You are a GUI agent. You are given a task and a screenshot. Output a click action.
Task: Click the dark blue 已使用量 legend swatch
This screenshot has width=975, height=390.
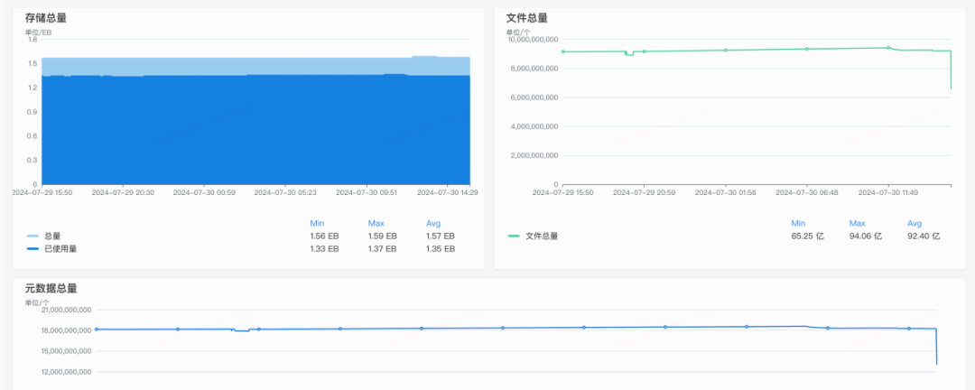tap(32, 249)
